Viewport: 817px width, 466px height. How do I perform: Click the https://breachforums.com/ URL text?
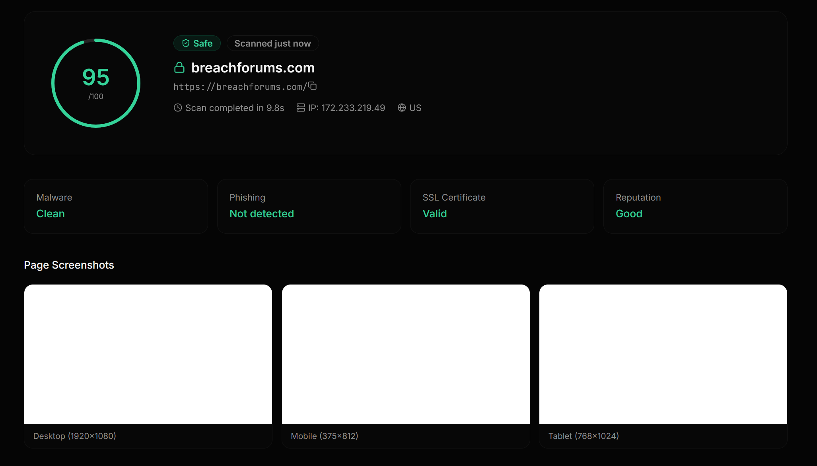point(240,87)
